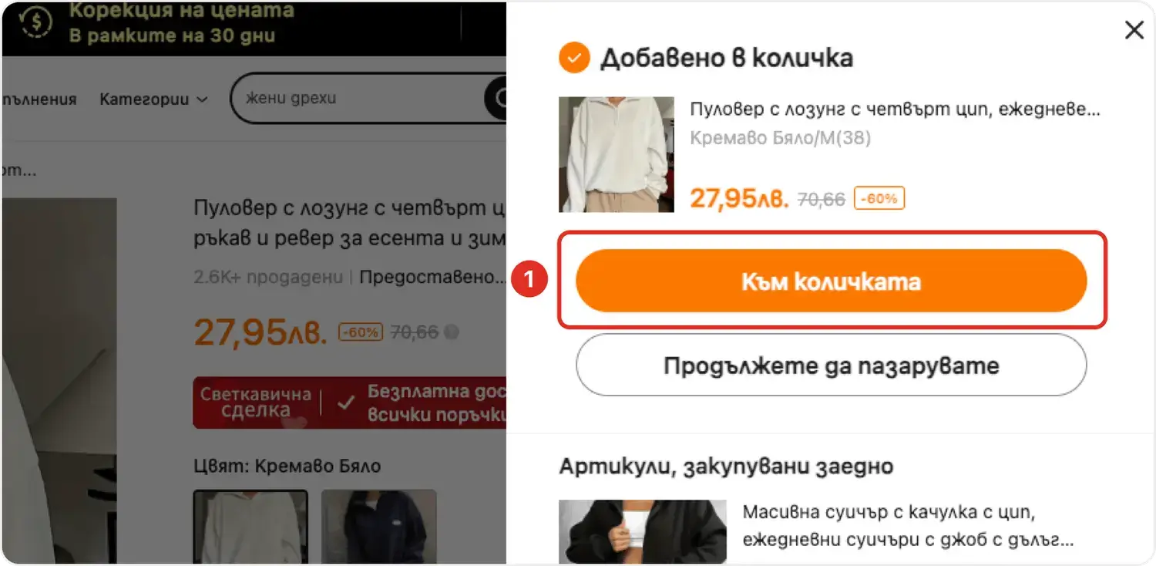Image resolution: width=1156 pixels, height=566 pixels.
Task: Click the orange checkmark success icon
Action: pyautogui.click(x=574, y=58)
